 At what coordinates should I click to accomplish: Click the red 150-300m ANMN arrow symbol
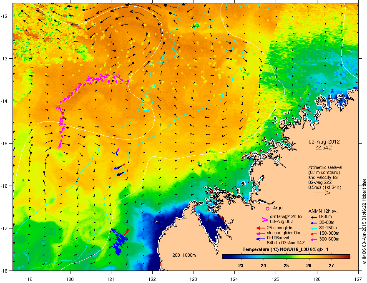pos(314,234)
